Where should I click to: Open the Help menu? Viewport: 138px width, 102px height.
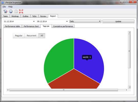tap(10, 7)
